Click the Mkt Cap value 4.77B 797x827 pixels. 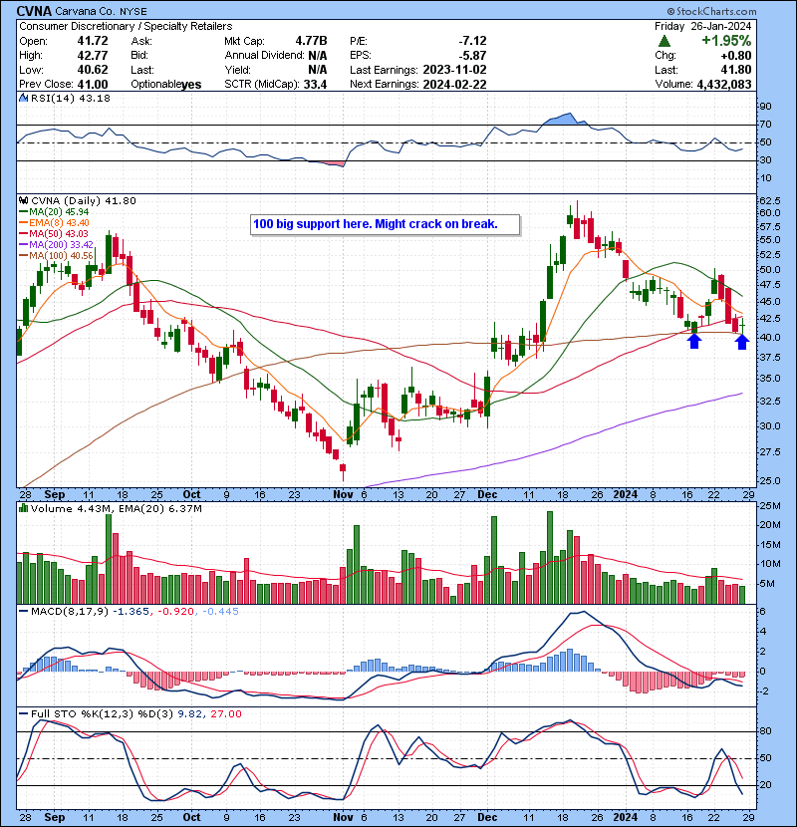311,41
